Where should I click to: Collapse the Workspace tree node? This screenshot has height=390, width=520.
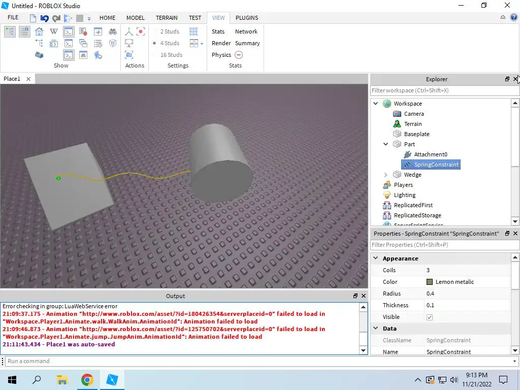tap(375, 104)
